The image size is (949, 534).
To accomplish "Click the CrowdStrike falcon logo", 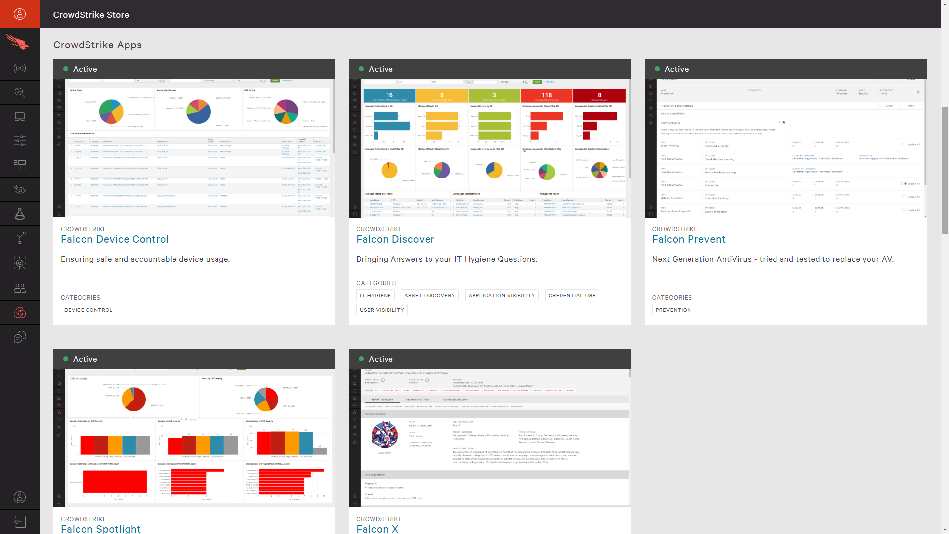I will 18,42.
